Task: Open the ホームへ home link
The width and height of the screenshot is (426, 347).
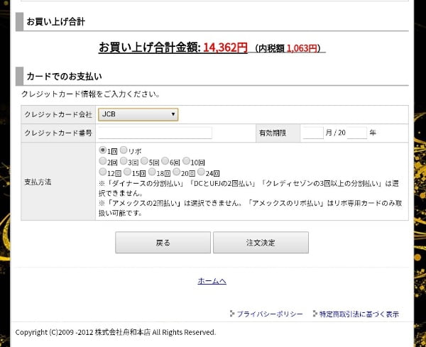Action: pos(212,281)
